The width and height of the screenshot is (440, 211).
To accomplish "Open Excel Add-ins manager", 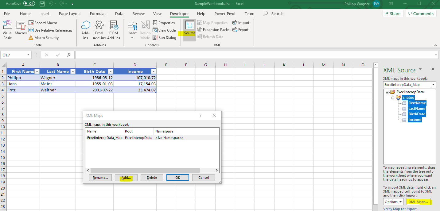I will click(x=99, y=30).
